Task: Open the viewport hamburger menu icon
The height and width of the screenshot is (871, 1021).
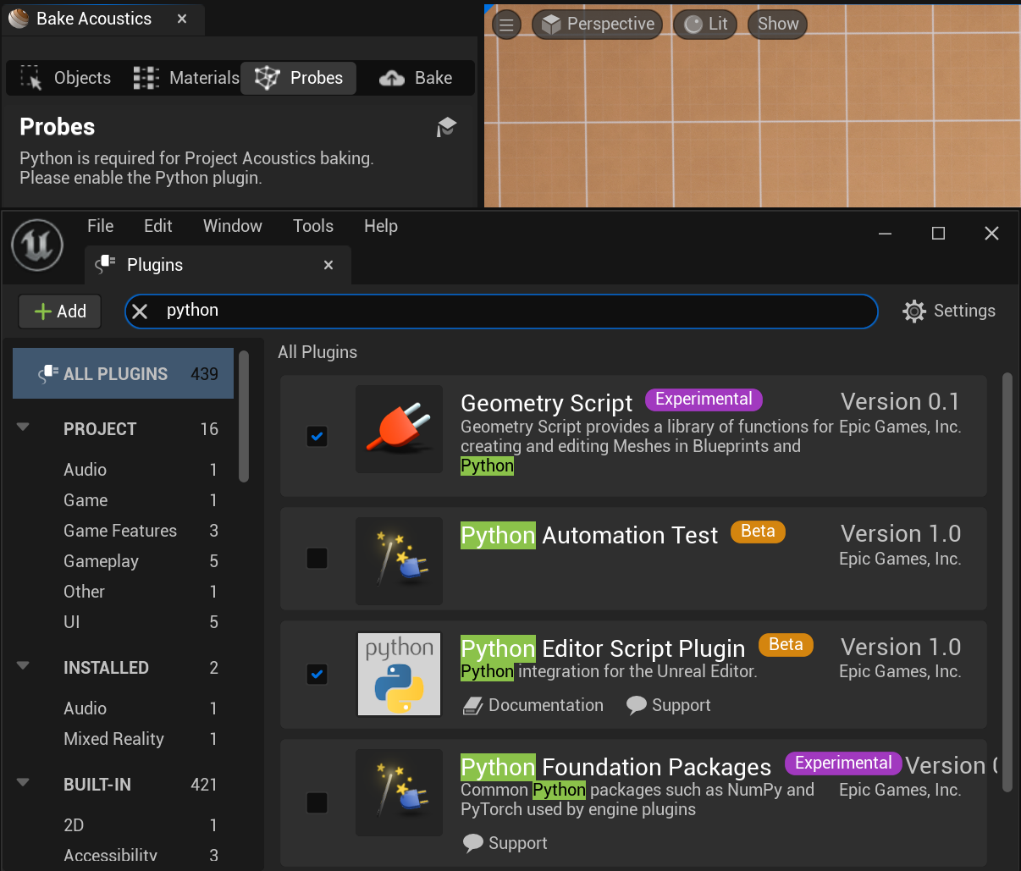Action: (506, 24)
